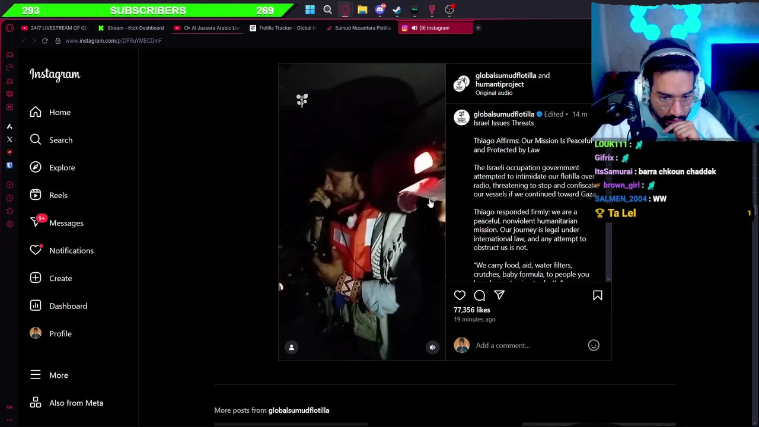Save post with bookmark icon
The height and width of the screenshot is (427, 759).
coord(598,295)
